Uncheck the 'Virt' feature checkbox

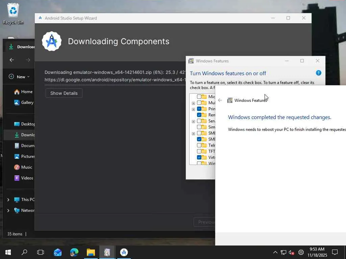(199, 157)
